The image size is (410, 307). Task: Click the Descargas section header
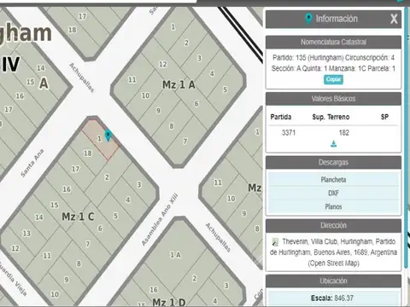333,162
